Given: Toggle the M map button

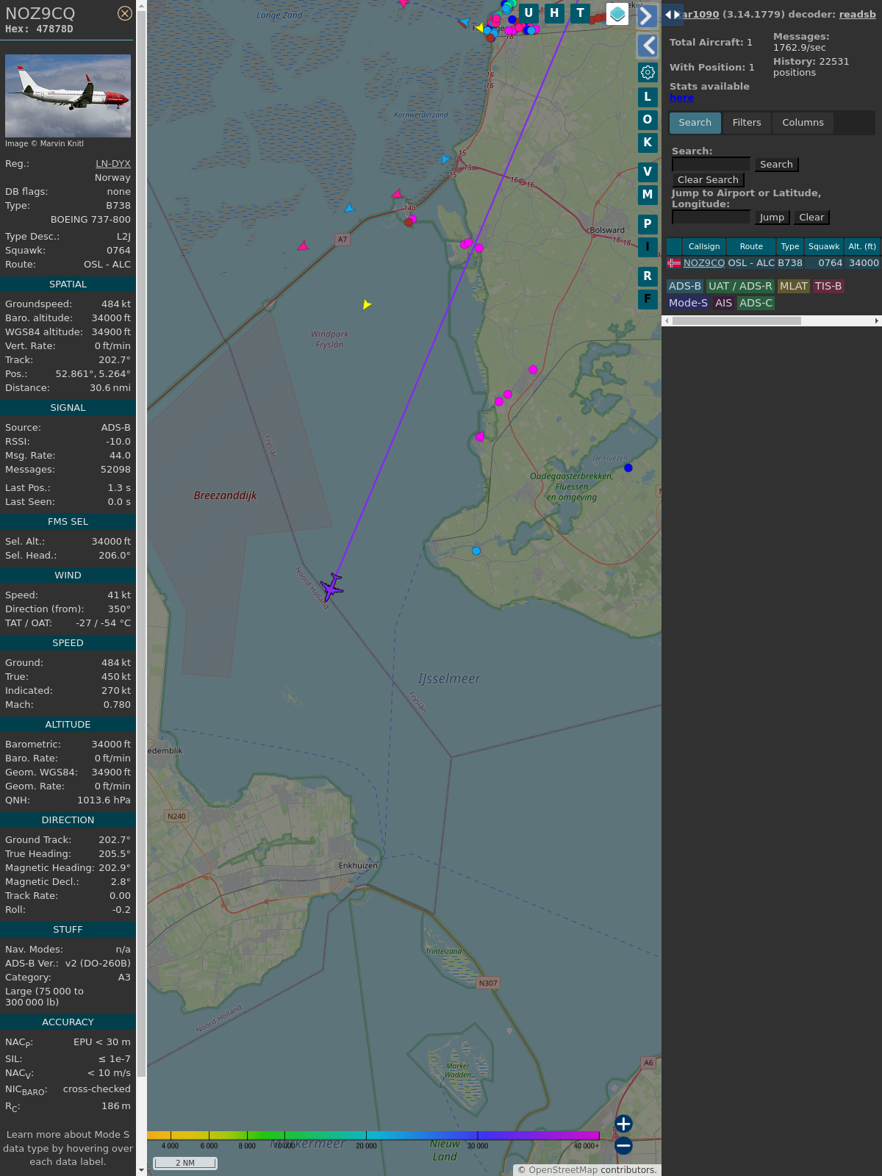Looking at the screenshot, I should tap(648, 195).
